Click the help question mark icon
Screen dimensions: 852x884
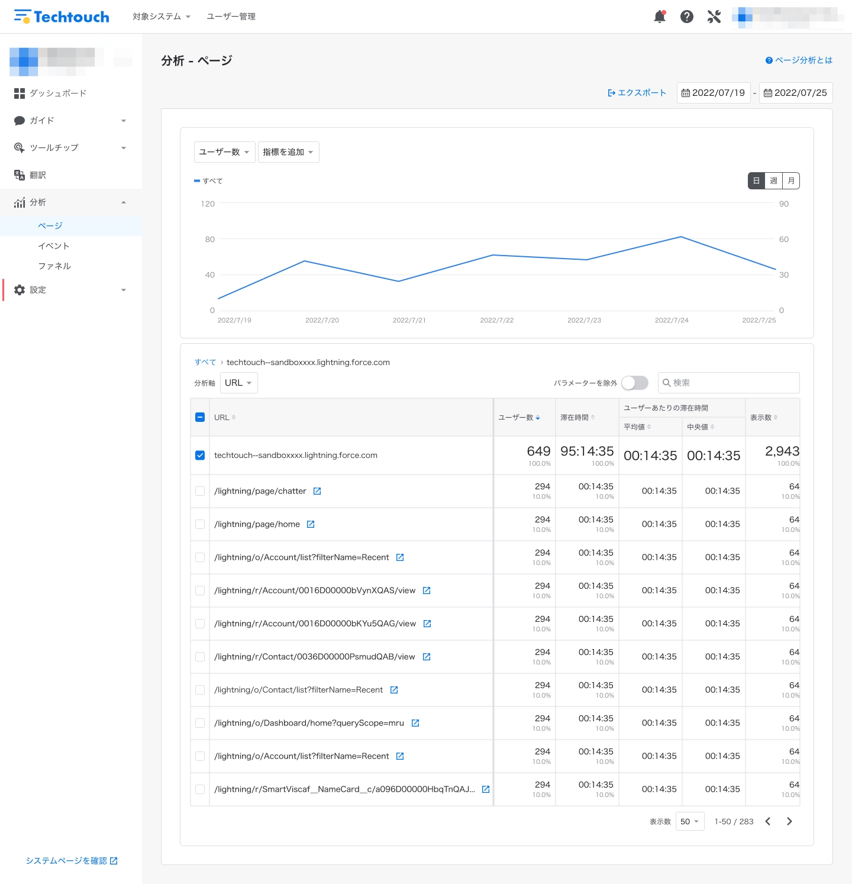click(x=687, y=17)
